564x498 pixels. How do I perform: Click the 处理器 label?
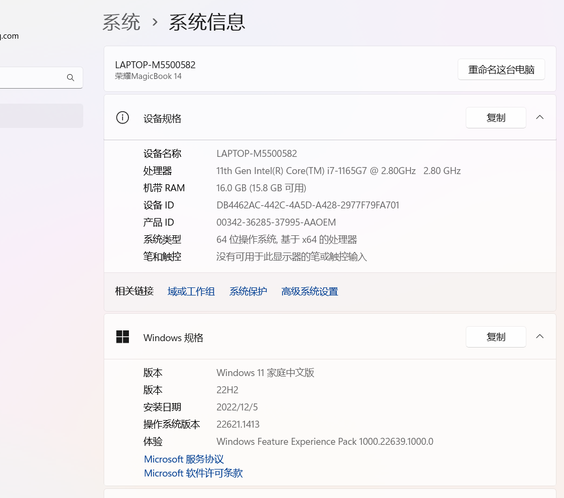pos(157,171)
